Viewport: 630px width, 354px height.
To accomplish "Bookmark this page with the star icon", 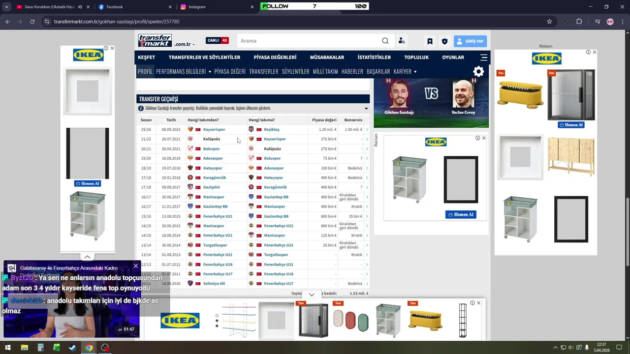I will click(x=549, y=22).
